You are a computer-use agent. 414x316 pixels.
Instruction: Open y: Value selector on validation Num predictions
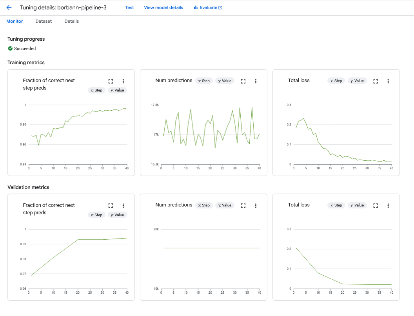tap(225, 205)
